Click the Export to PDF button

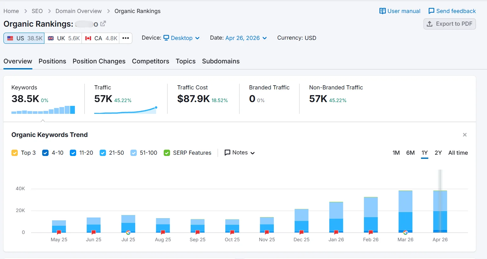click(x=450, y=24)
